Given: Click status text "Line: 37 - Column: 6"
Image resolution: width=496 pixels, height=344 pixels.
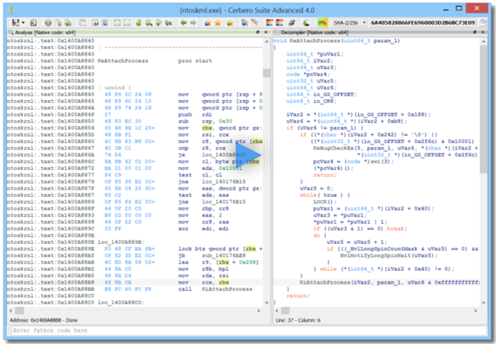Looking at the screenshot, I should point(297,320).
